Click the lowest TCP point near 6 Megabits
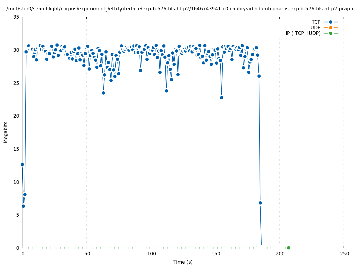The image size is (353, 266). coord(23,206)
